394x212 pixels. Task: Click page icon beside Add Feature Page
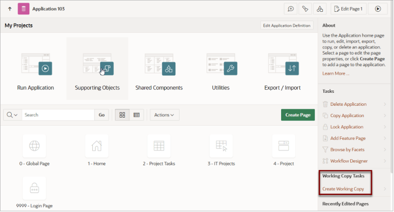tap(325, 138)
